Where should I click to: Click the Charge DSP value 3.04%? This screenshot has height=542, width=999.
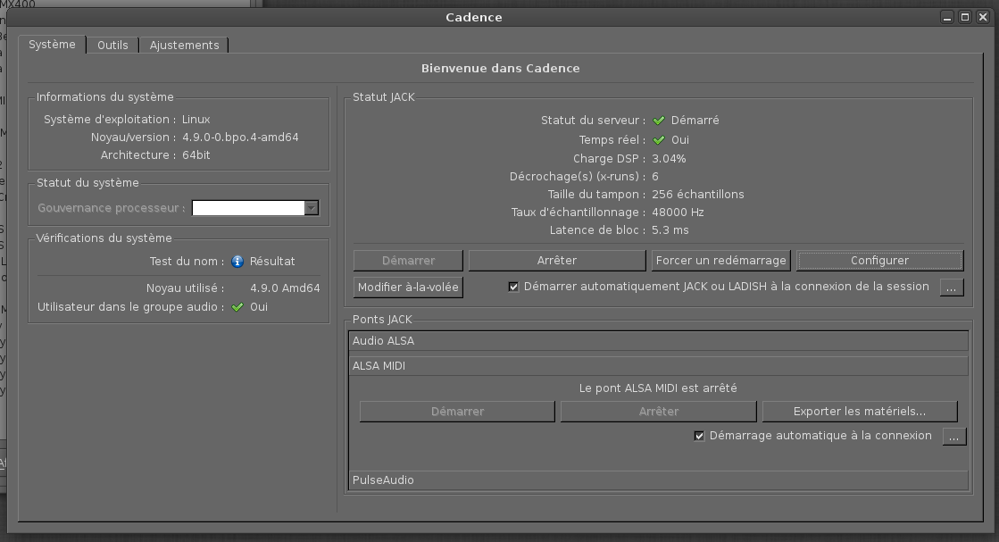[669, 159]
